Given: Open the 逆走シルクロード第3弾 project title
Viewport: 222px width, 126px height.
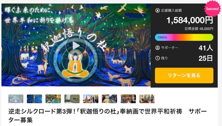Looking at the screenshot, I should click(108, 116).
